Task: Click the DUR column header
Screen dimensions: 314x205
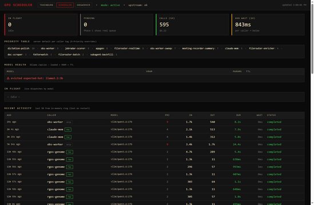Action: pyautogui.click(x=239, y=115)
